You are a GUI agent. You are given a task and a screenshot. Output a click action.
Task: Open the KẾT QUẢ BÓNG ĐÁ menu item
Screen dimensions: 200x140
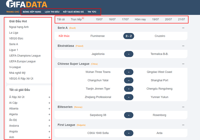pyautogui.click(x=73, y=12)
